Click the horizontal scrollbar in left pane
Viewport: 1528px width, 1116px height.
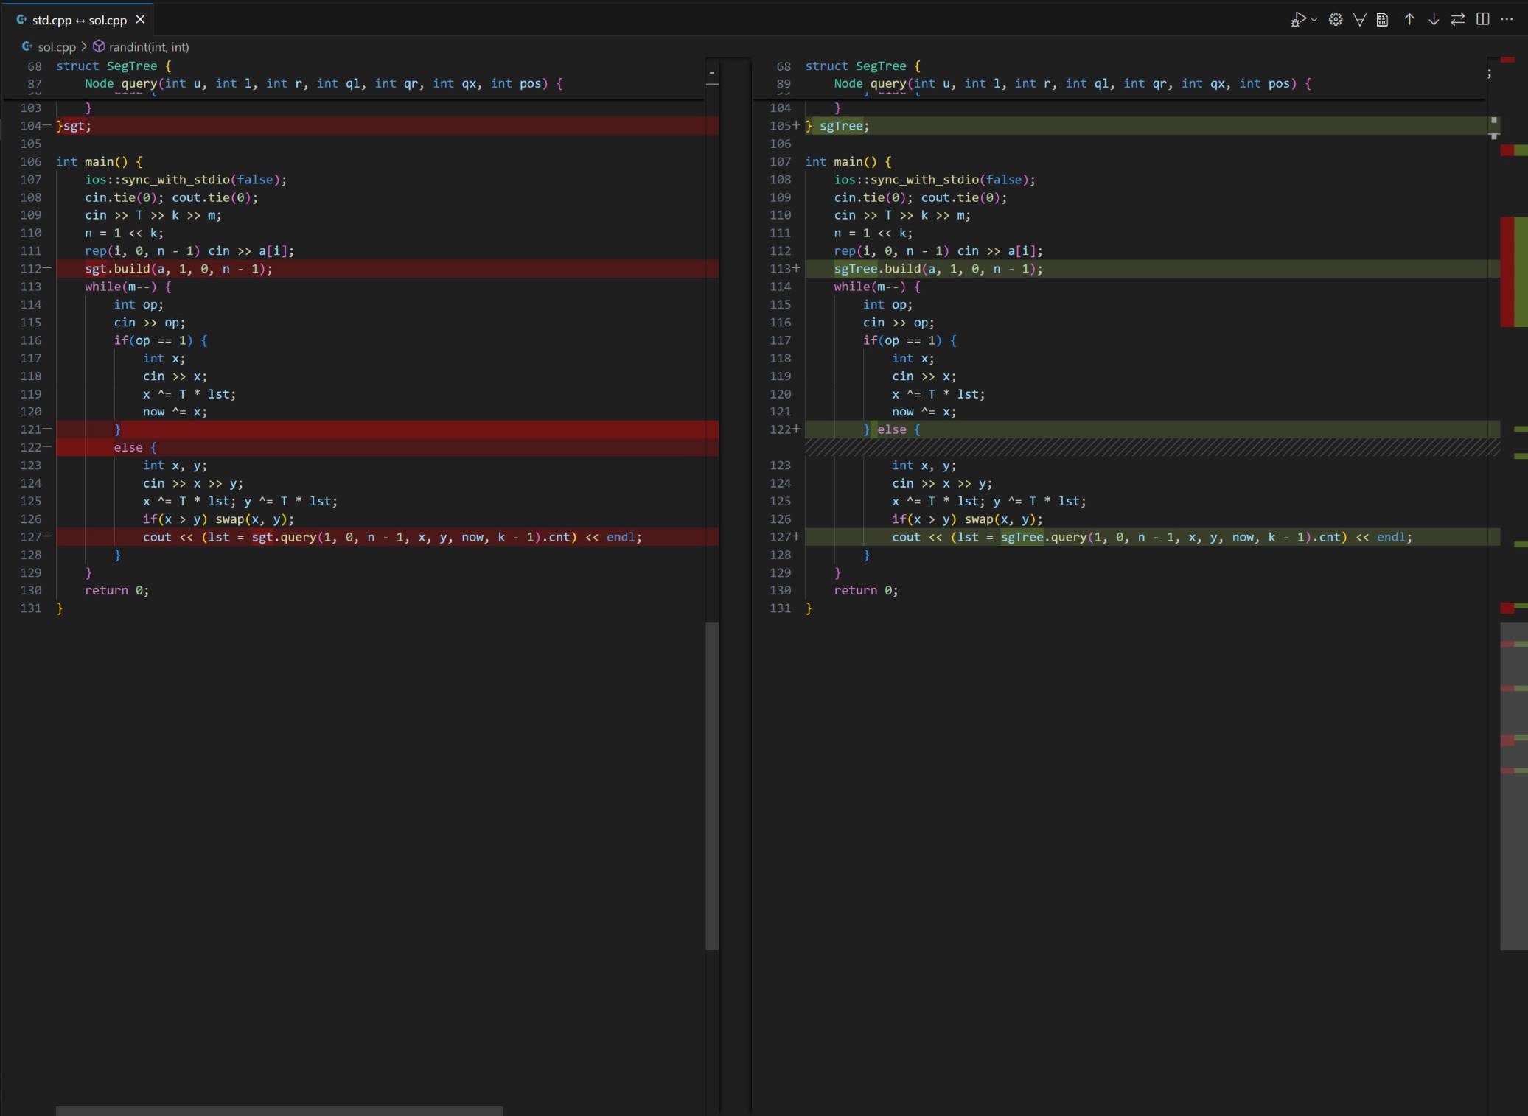coord(279,1110)
